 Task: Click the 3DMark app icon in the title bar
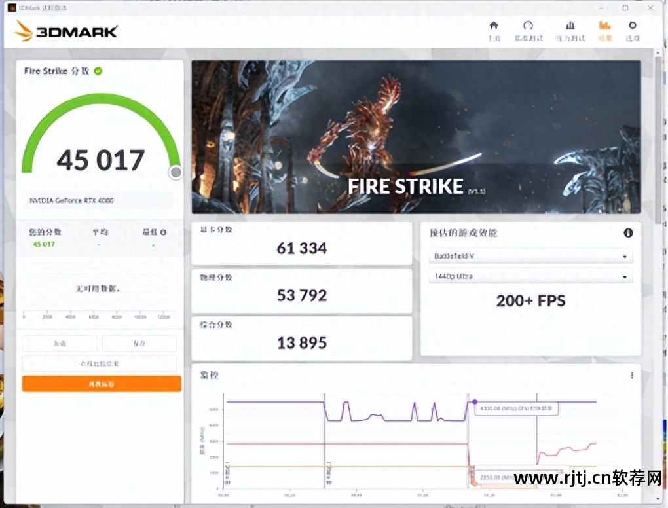[12, 8]
